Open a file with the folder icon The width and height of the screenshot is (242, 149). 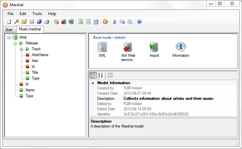pyautogui.click(x=24, y=22)
